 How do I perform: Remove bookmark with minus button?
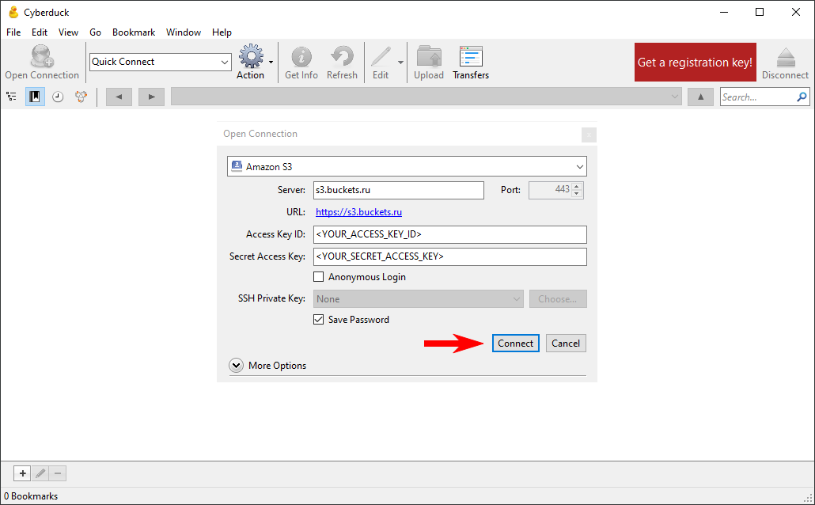click(58, 473)
